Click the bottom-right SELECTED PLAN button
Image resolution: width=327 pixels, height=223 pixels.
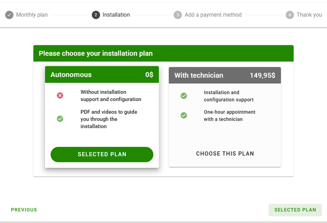[x=295, y=210]
